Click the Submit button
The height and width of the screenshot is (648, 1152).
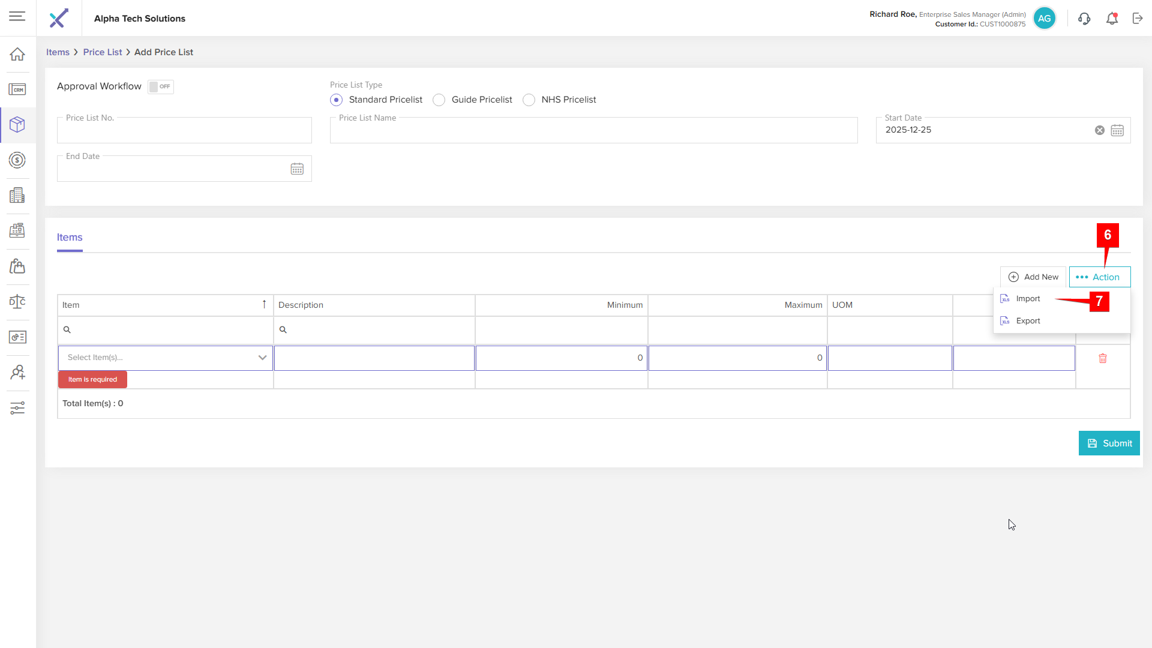tap(1109, 443)
